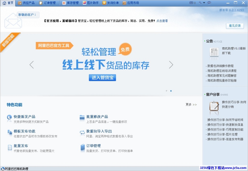
Task: Open the 模板发布功能 feature title
Action: [25, 131]
